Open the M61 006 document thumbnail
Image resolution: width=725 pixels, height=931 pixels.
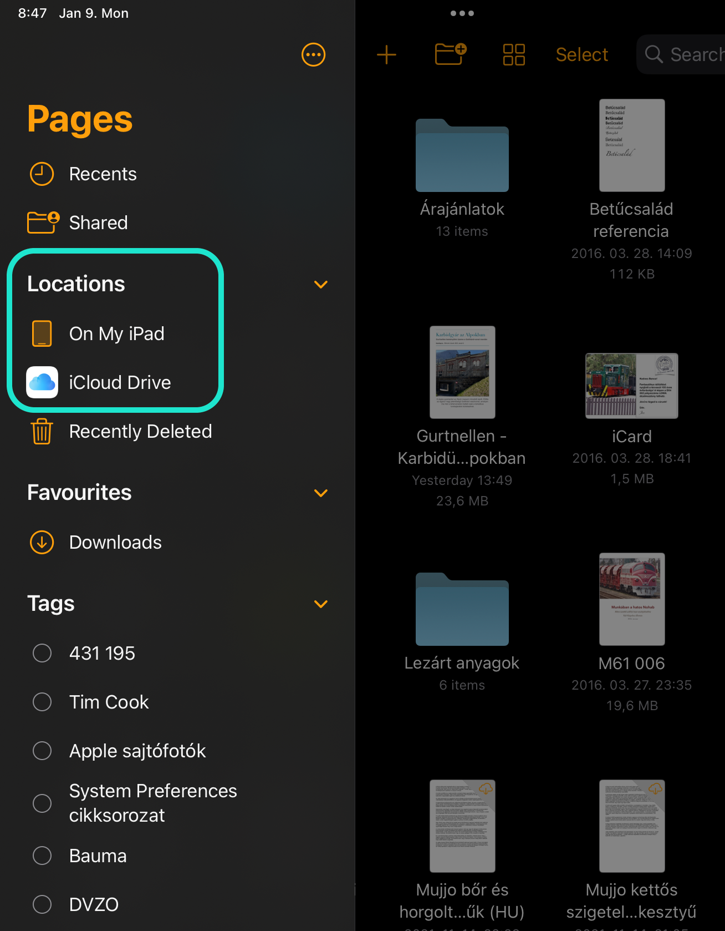[x=632, y=599]
